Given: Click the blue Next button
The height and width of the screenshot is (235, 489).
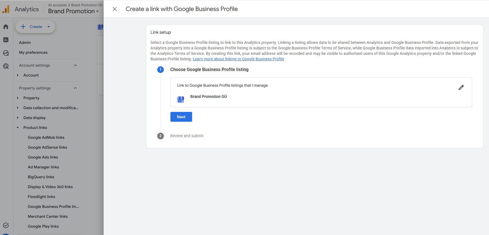Looking at the screenshot, I should tap(181, 117).
